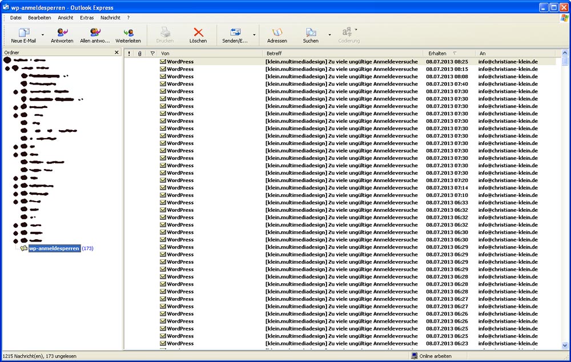Screen dimensions: 571x362
Task: Sort by the Erhalten column header
Action: (449, 54)
